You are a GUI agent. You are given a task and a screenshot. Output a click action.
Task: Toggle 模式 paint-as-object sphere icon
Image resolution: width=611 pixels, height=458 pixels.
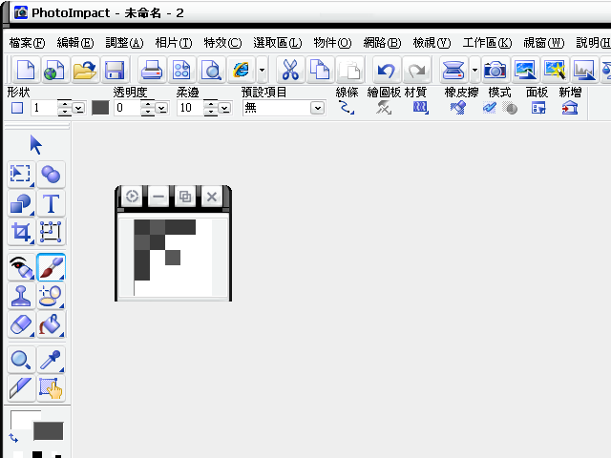[510, 108]
